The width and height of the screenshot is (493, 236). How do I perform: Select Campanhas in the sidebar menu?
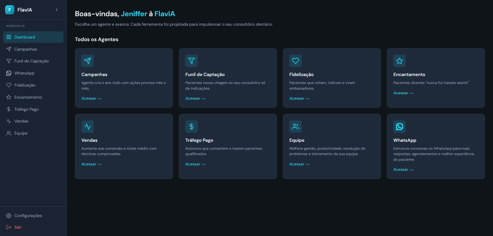tap(25, 49)
